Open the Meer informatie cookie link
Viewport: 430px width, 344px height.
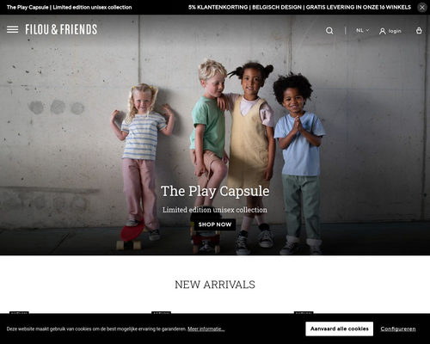pos(206,329)
